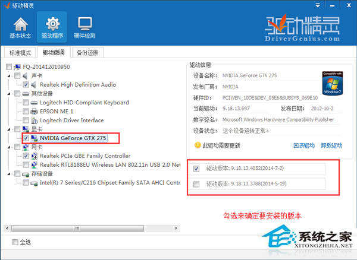Collapse the 其他设备 tree node
This screenshot has height=260, width=357.
click(x=9, y=94)
